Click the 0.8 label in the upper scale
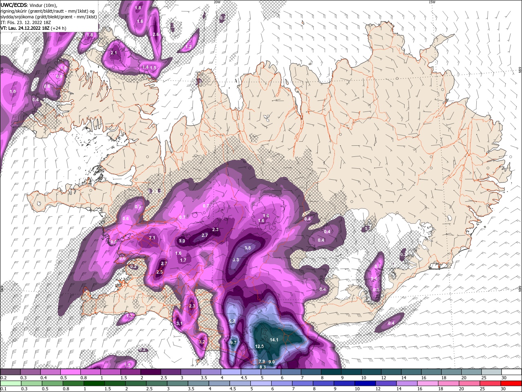Viewport: 522px width, 392px height. [x=83, y=378]
